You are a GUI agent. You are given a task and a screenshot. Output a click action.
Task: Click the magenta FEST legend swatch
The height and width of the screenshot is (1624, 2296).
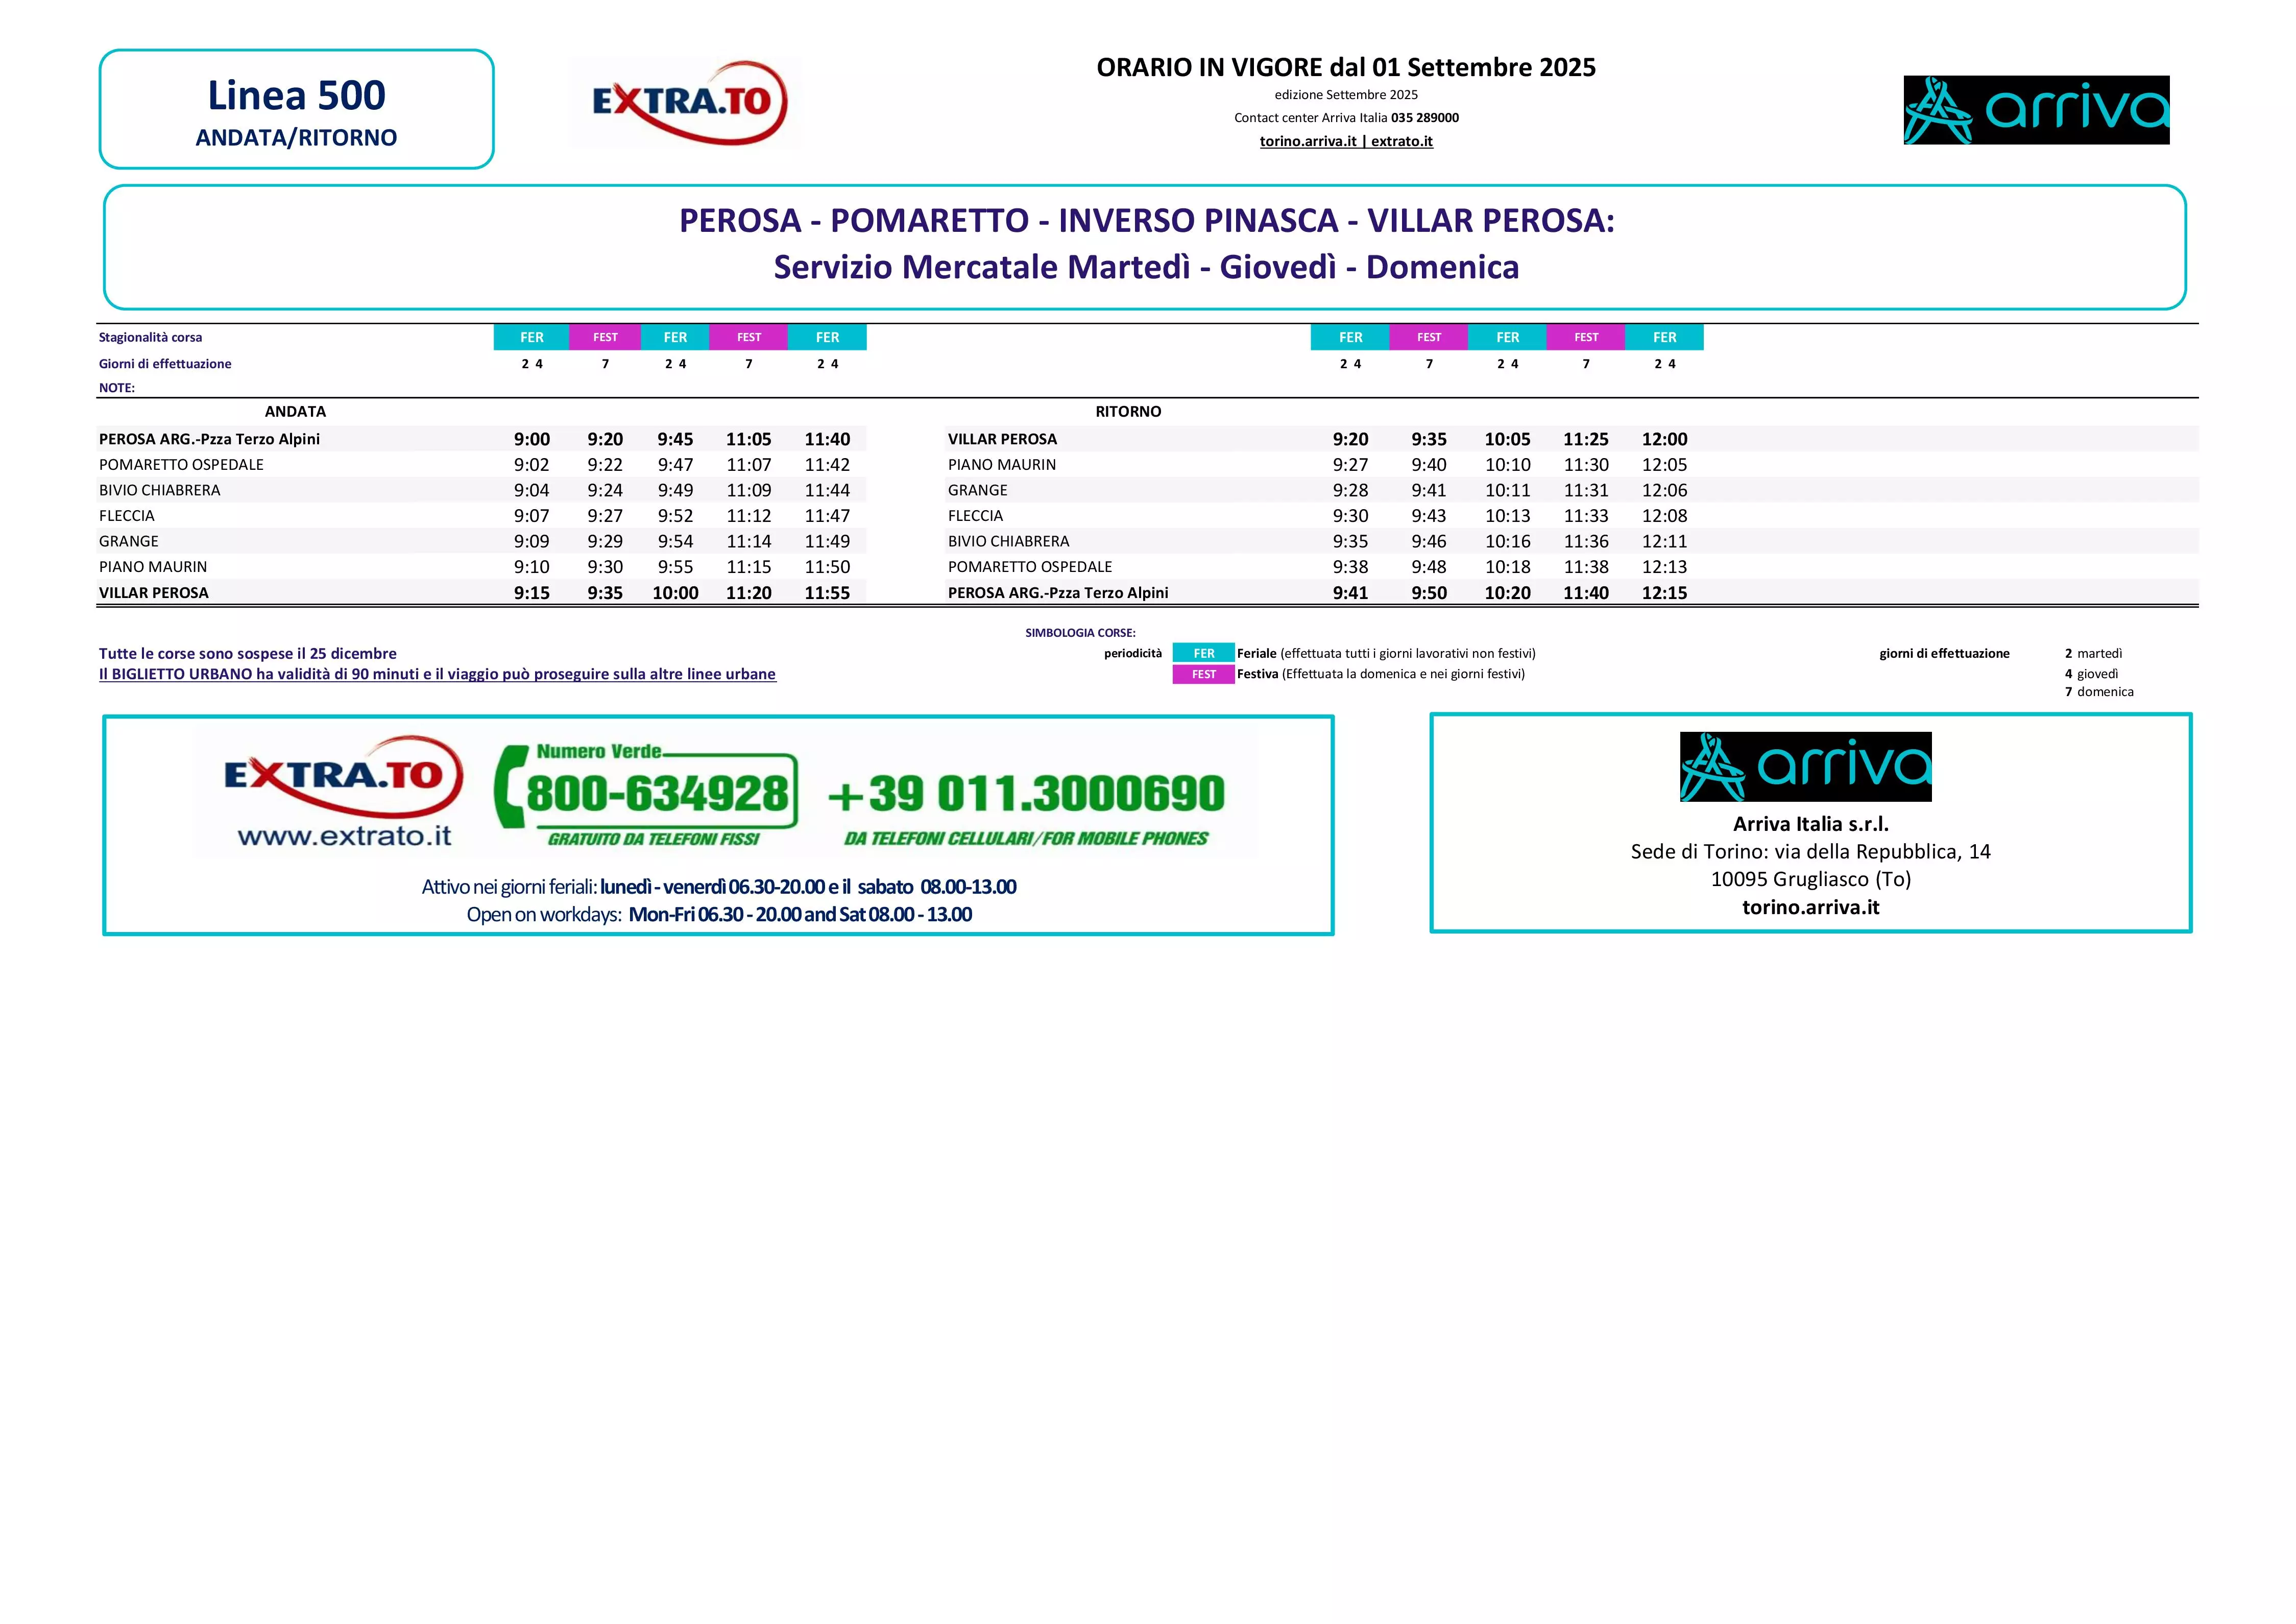click(1203, 674)
